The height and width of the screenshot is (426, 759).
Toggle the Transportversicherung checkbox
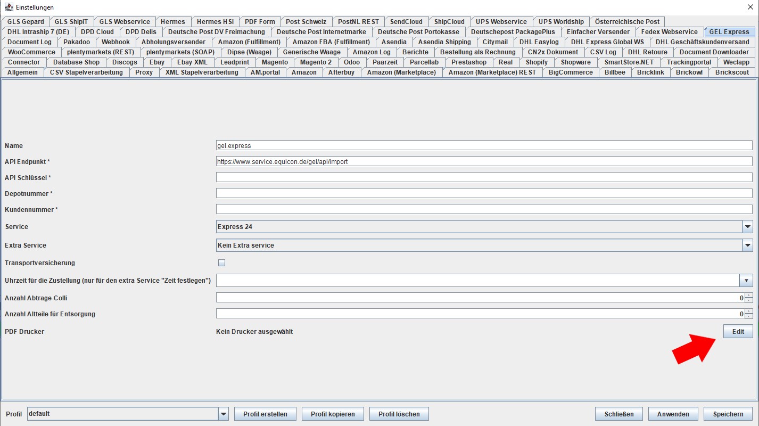(x=222, y=263)
